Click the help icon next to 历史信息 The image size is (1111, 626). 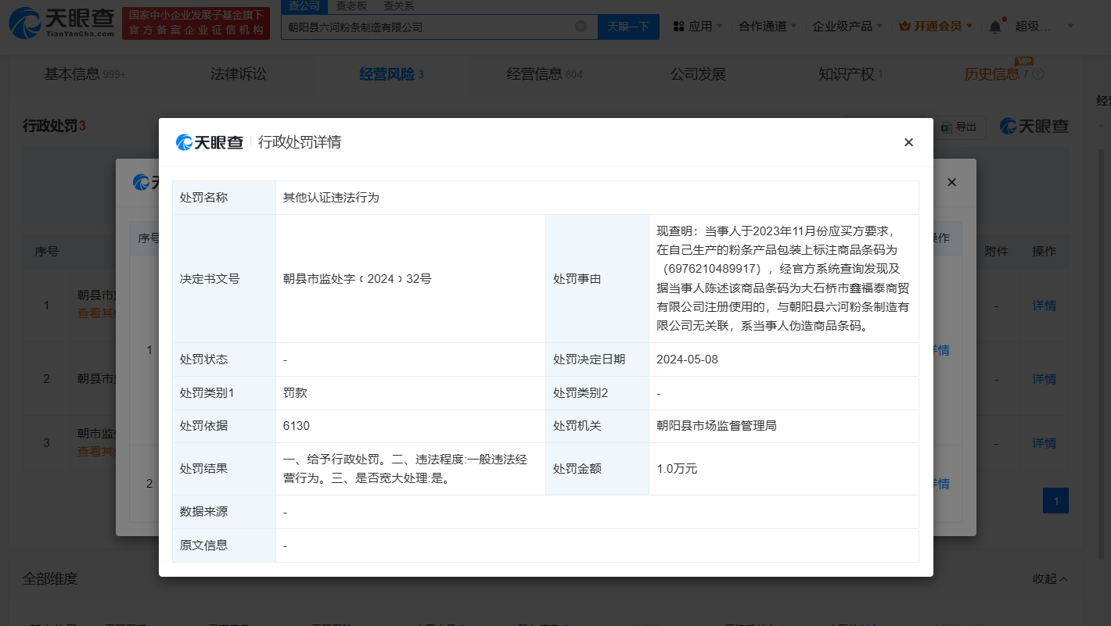[1038, 74]
